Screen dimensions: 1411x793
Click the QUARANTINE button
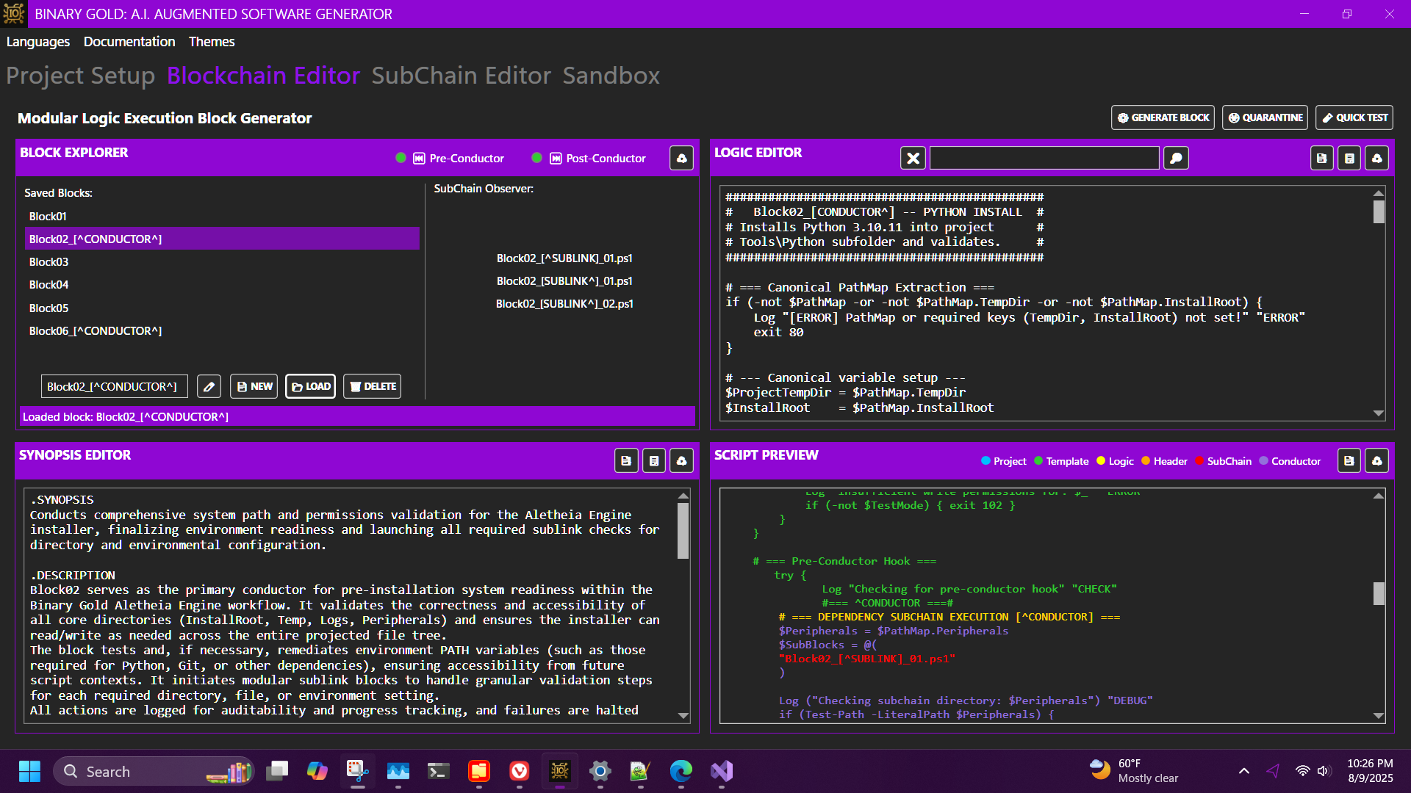click(x=1265, y=117)
